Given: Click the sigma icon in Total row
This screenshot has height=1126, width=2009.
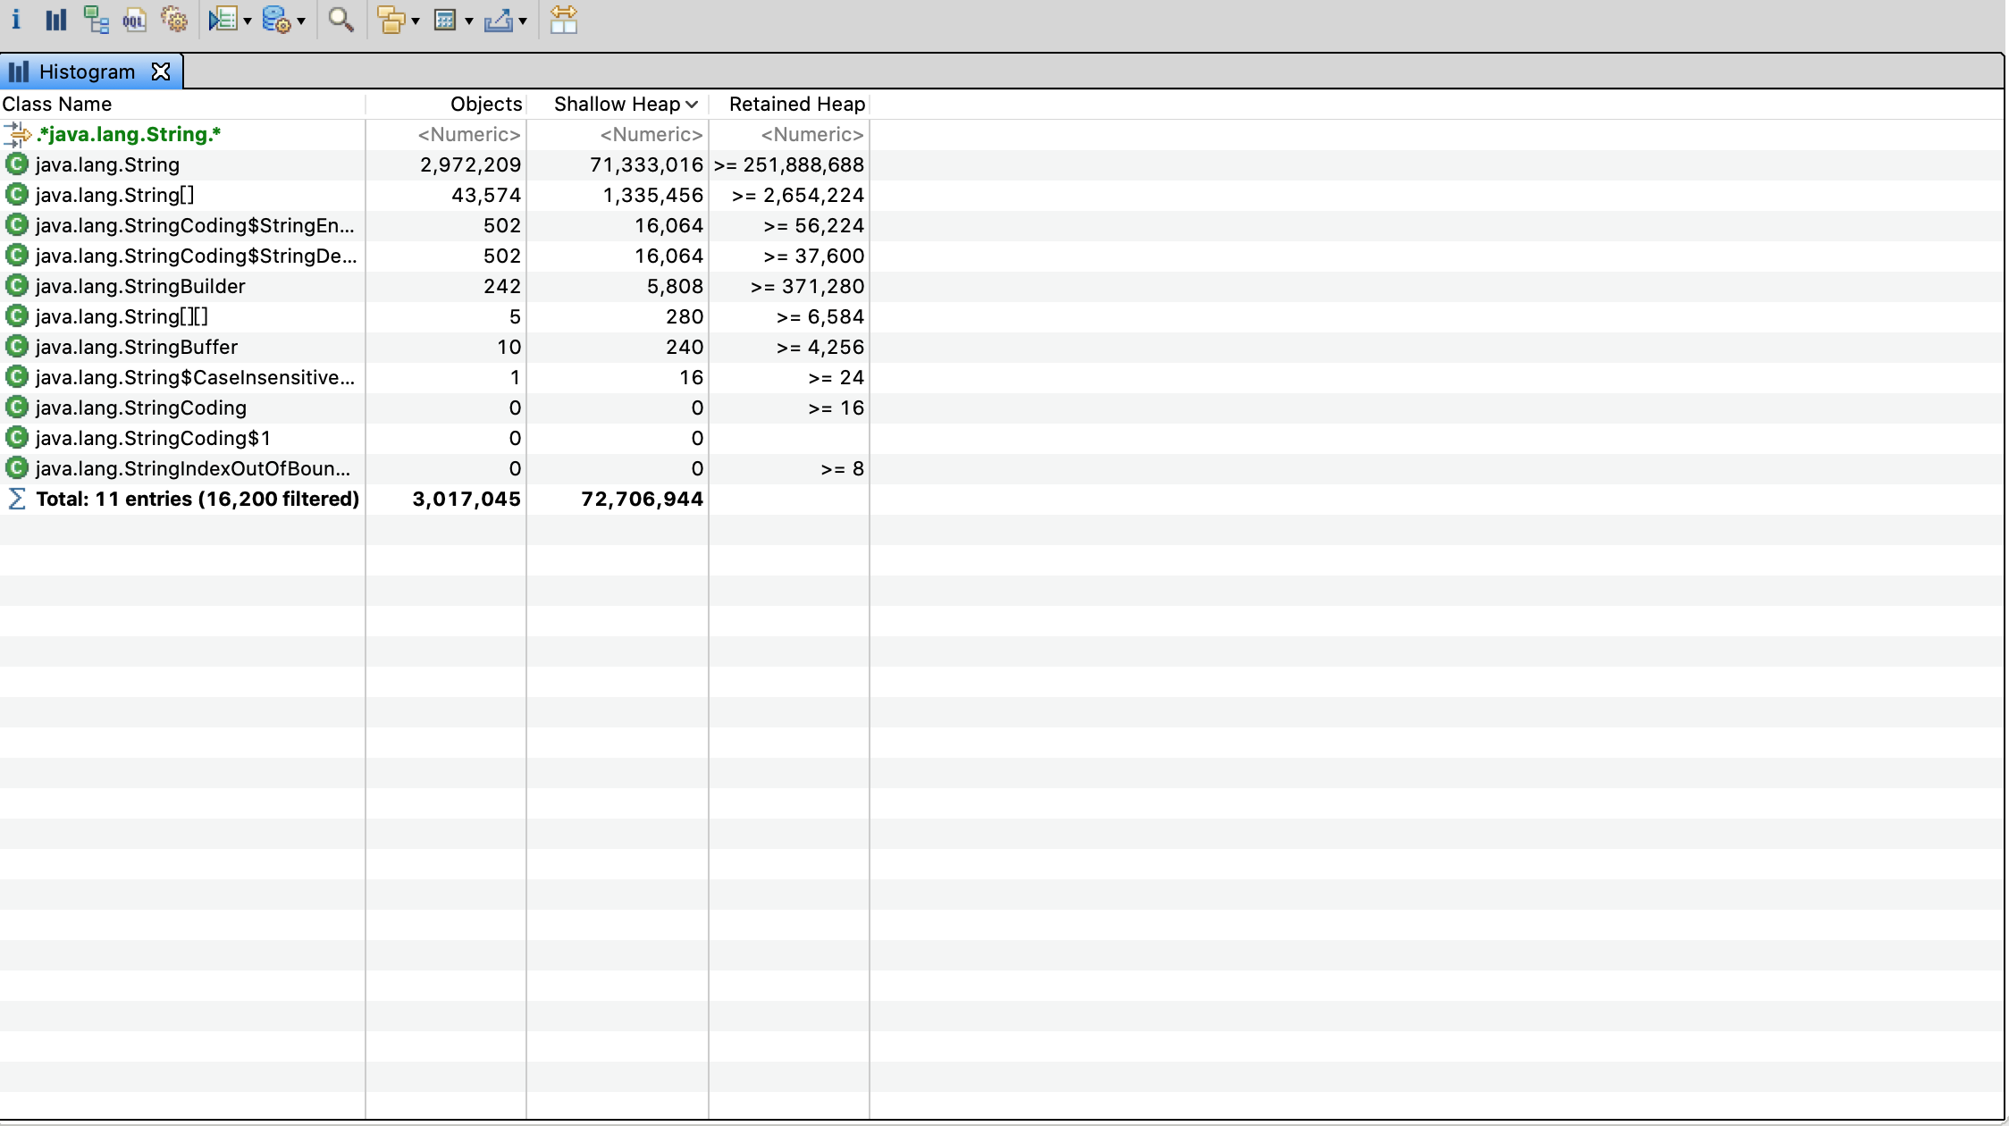Looking at the screenshot, I should pyautogui.click(x=17, y=499).
